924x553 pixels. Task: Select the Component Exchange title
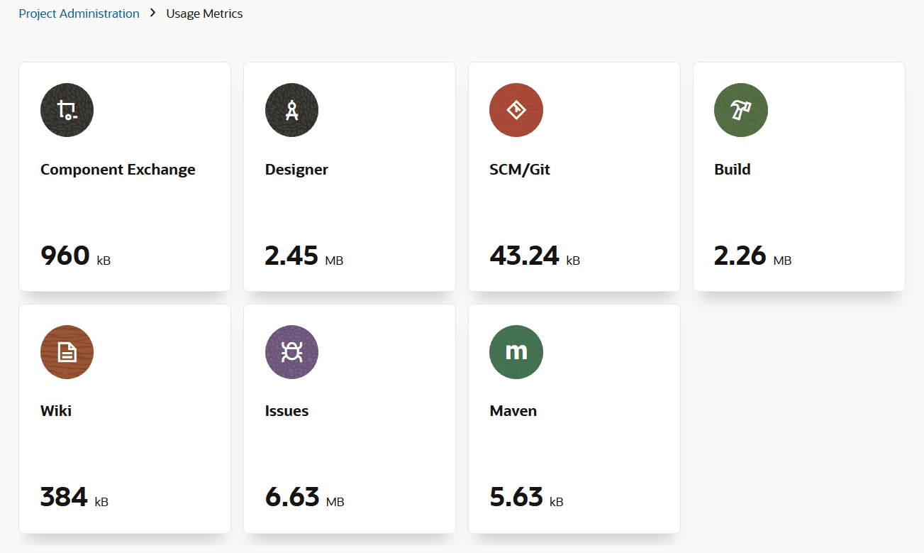[118, 170]
